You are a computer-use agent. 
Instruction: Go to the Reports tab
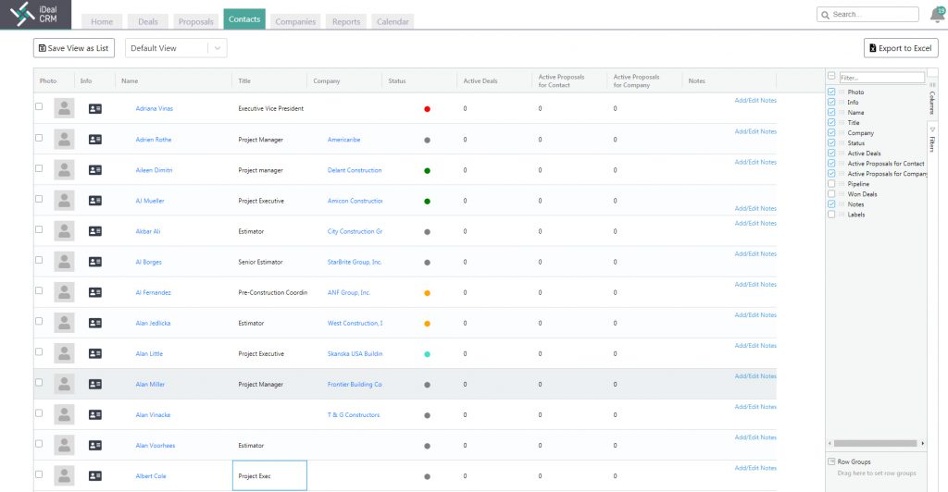coord(346,21)
